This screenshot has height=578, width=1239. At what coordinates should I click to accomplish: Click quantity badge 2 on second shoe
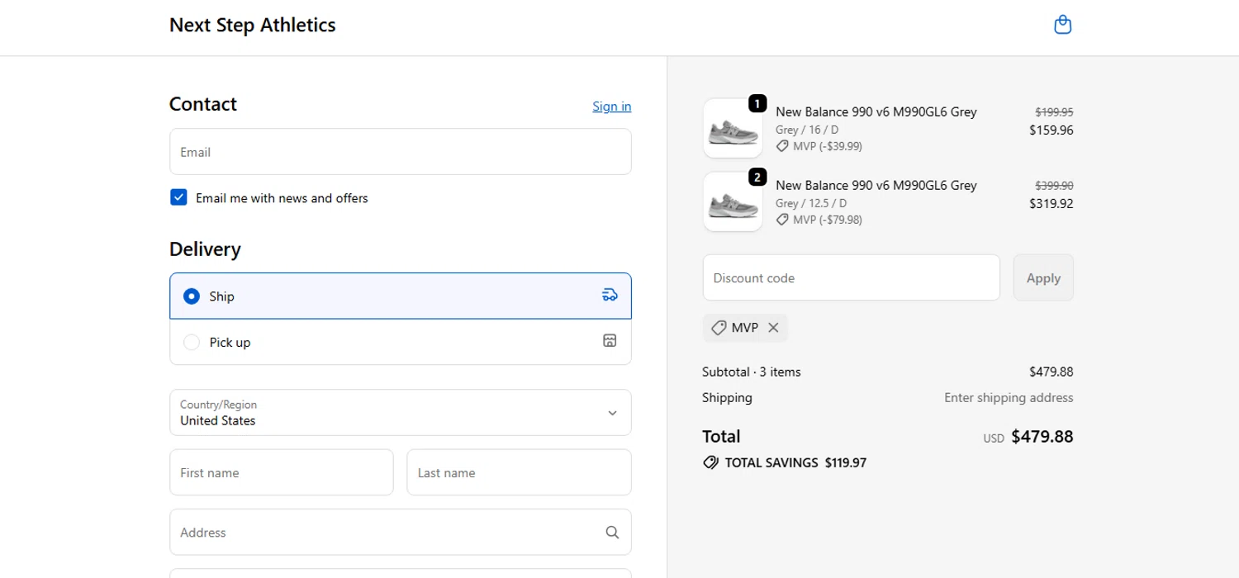(x=757, y=178)
